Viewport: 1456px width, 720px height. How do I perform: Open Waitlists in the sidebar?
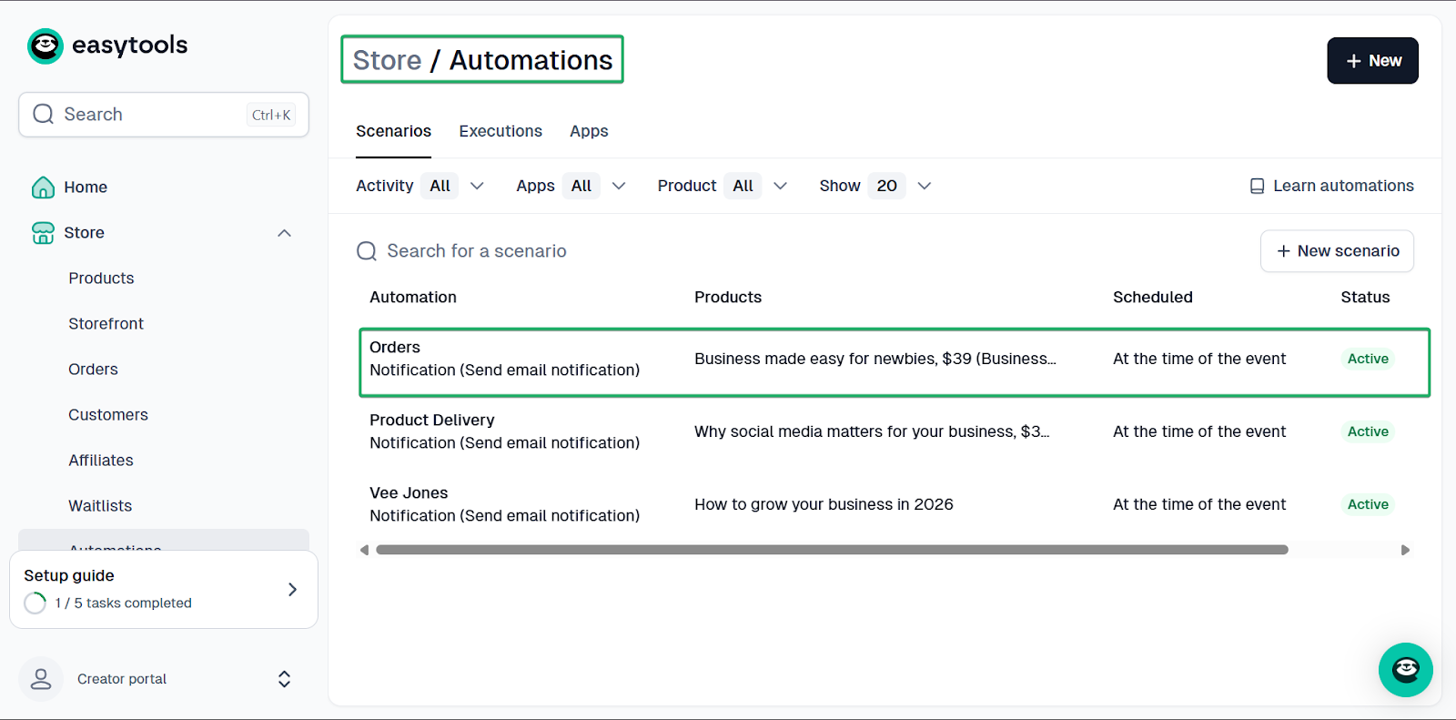[x=100, y=506]
